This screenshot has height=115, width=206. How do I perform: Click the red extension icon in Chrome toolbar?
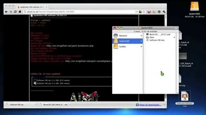pos(149,12)
